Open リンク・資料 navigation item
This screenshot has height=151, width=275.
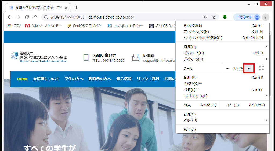point(148,79)
